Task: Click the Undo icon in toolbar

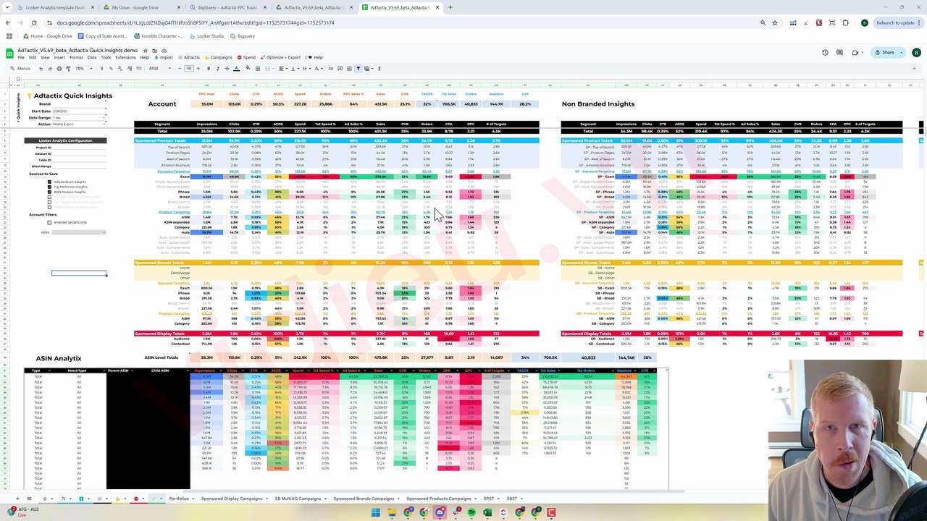Action: tap(41, 69)
